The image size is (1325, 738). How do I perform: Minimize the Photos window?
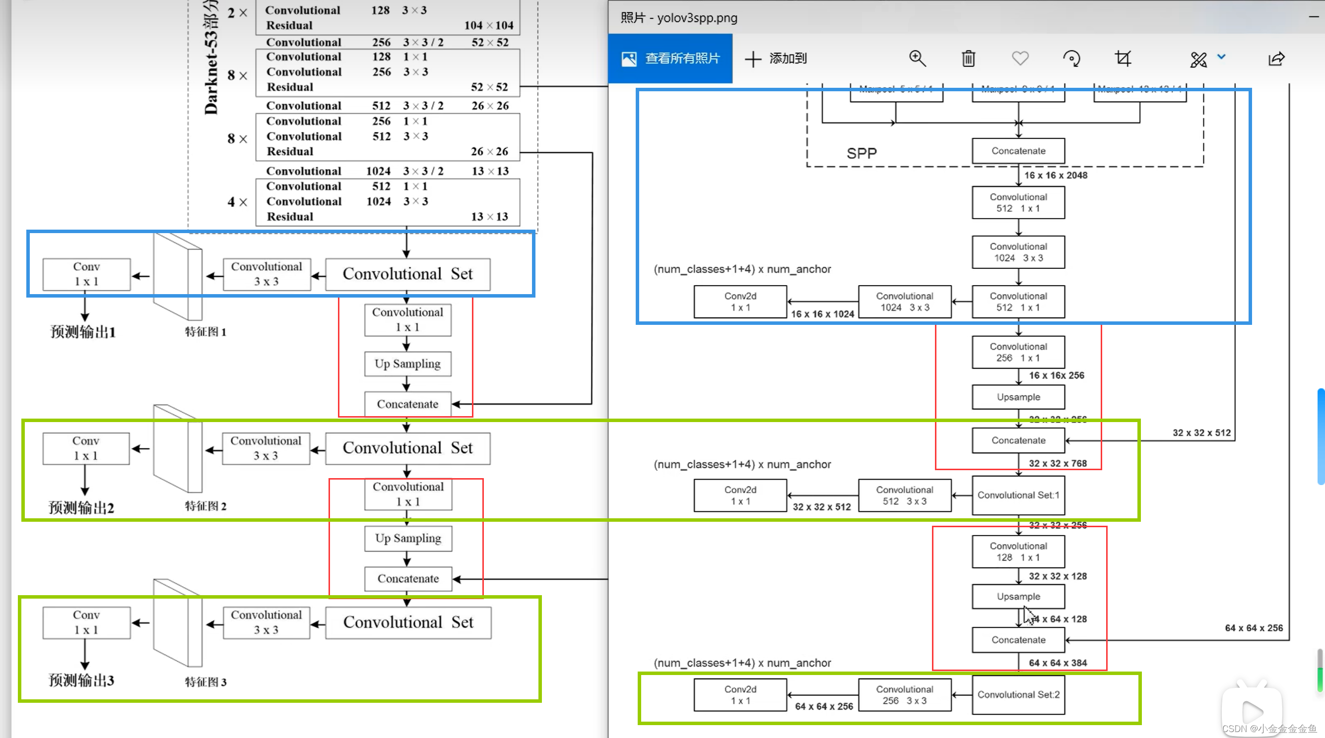[x=1314, y=17]
